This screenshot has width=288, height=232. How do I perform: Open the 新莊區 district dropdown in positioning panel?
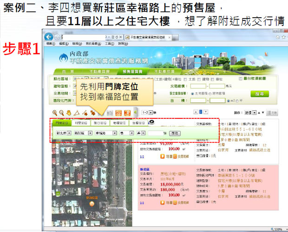point(83,133)
